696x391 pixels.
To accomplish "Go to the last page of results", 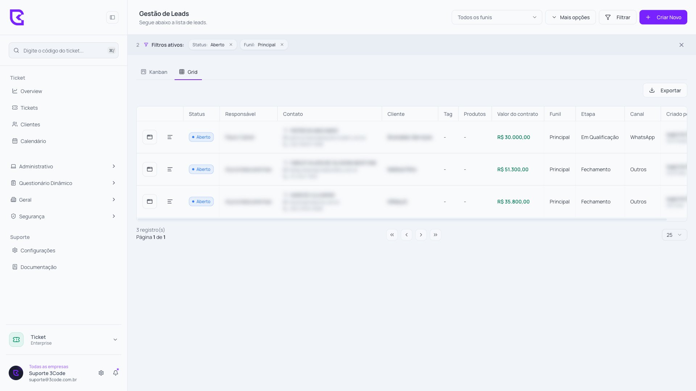I will [x=435, y=235].
